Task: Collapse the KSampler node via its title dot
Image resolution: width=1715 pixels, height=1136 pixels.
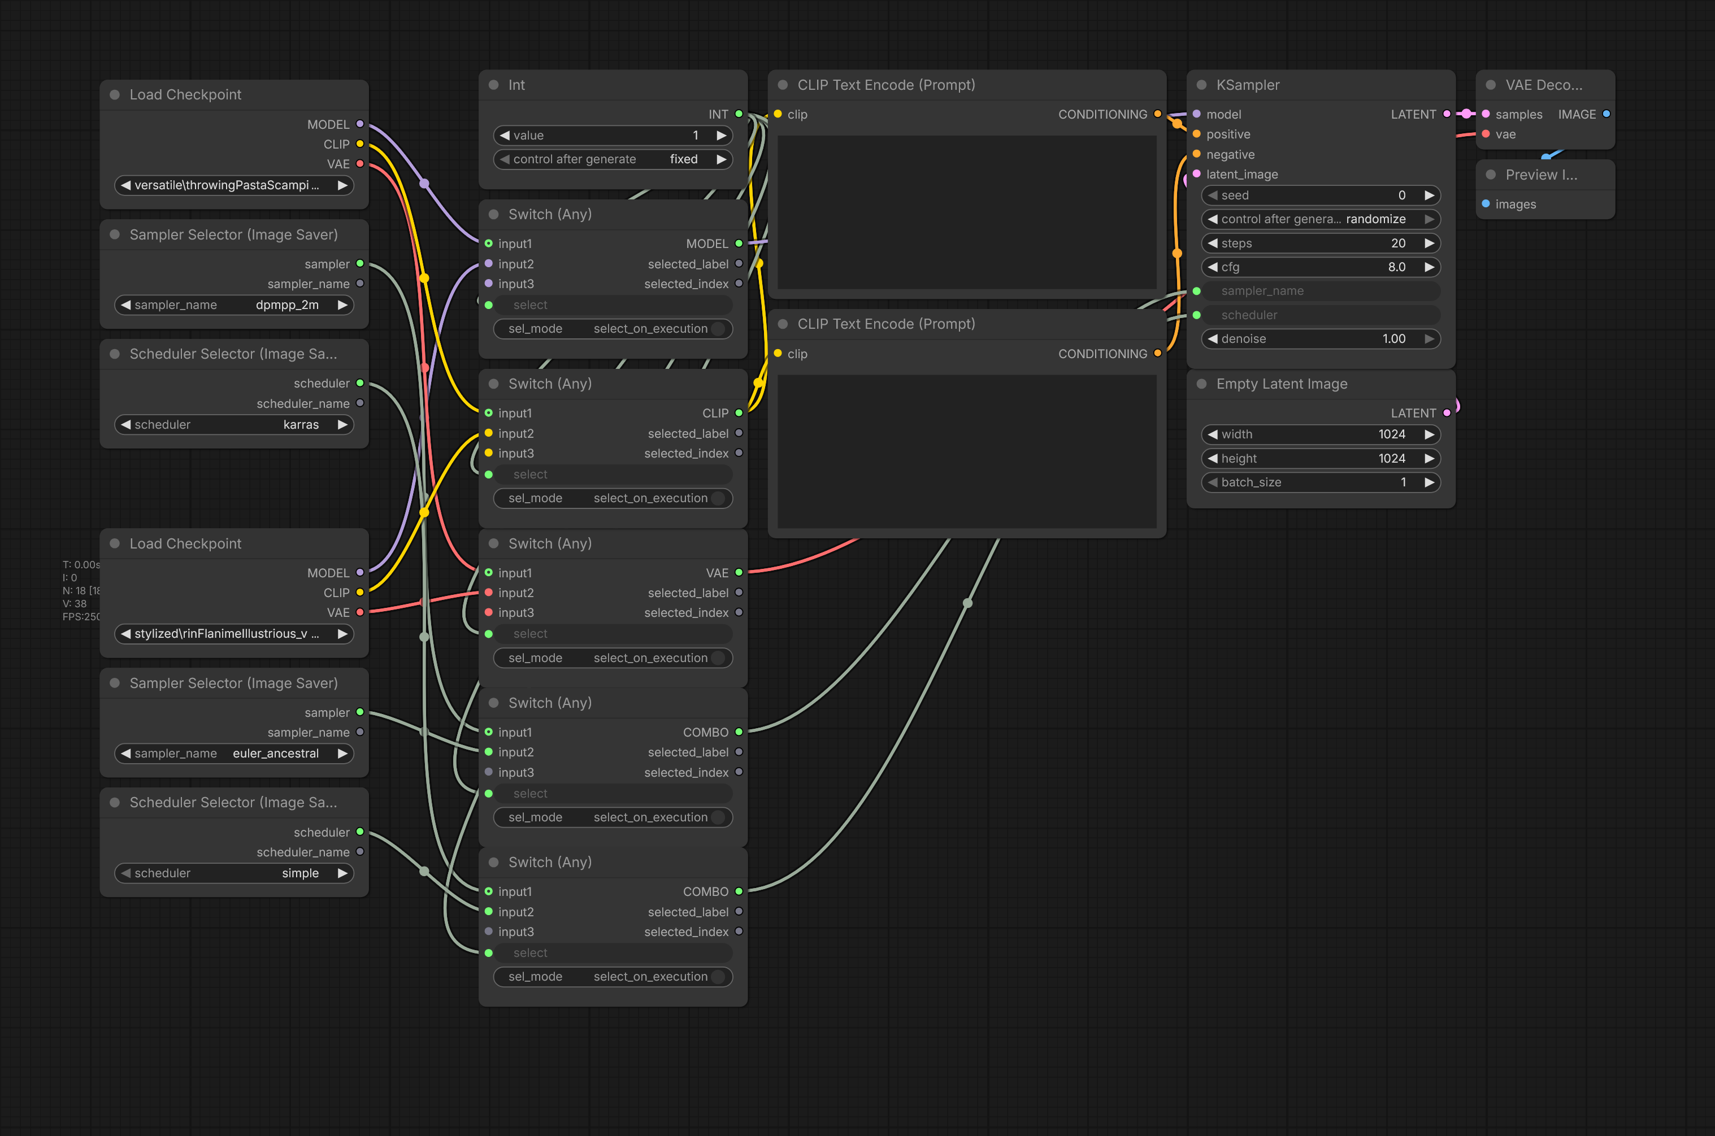Action: (1201, 85)
